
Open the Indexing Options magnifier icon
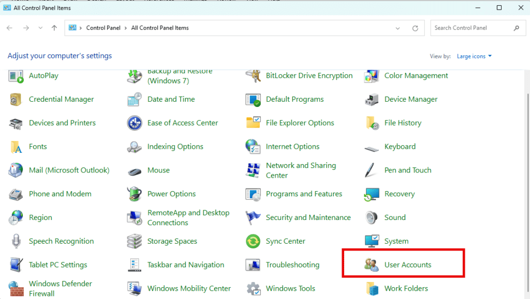[x=134, y=147]
